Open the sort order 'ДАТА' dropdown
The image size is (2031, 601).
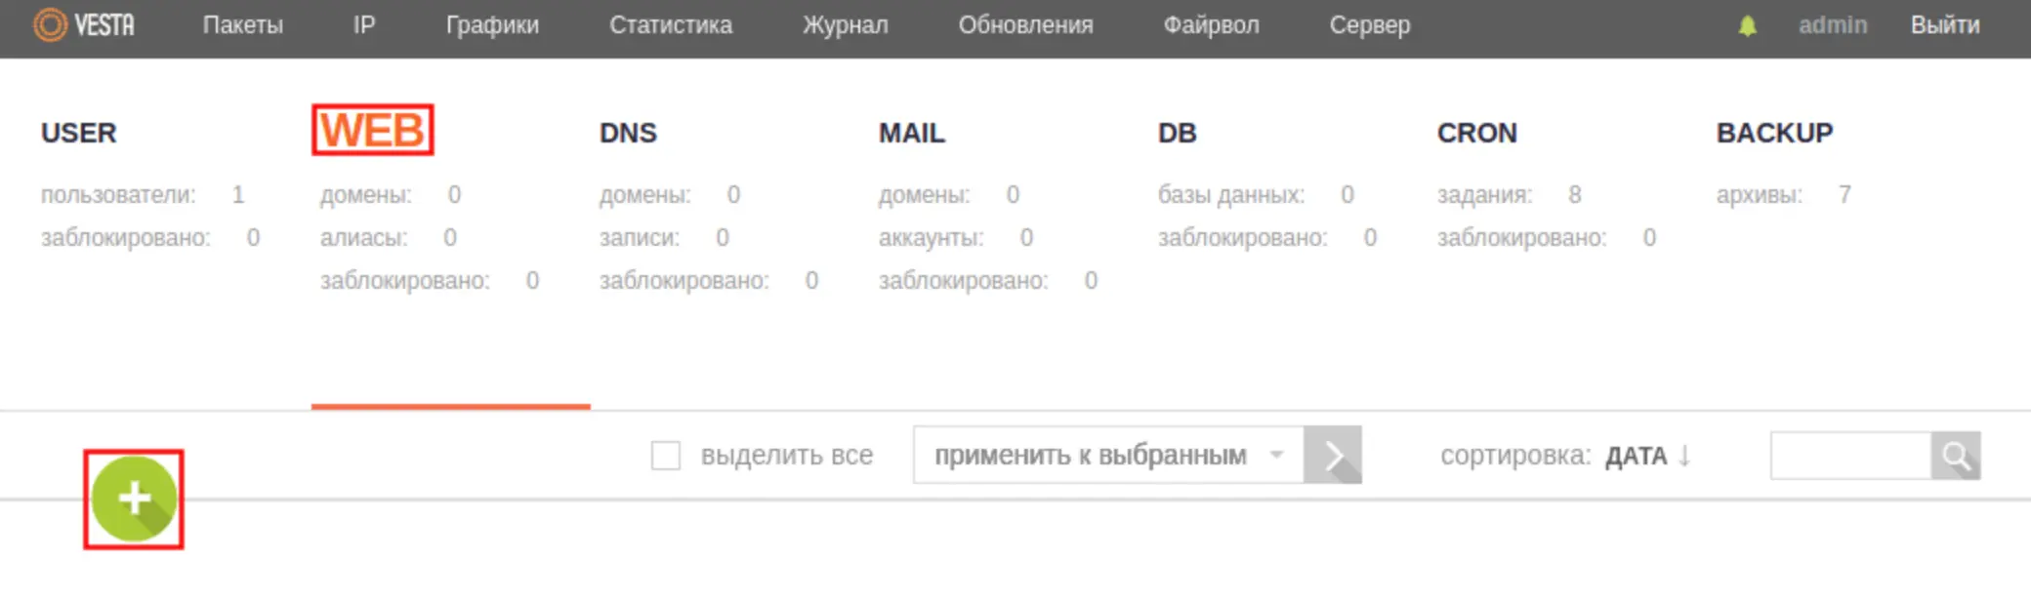point(1637,456)
